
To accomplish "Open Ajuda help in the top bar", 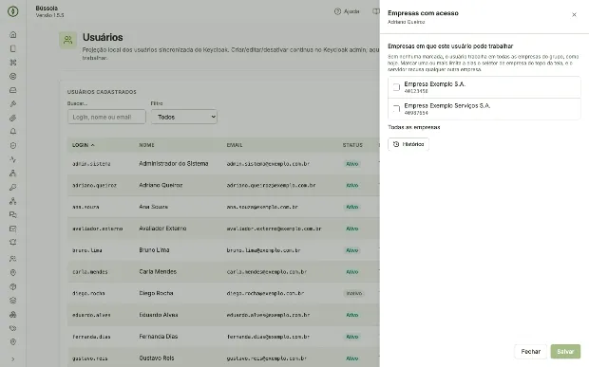I will [x=347, y=11].
